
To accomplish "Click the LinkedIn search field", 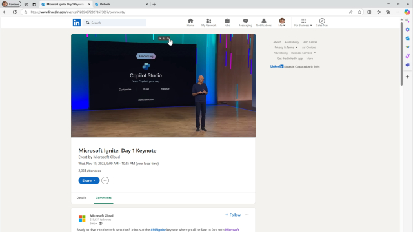I will (x=115, y=23).
